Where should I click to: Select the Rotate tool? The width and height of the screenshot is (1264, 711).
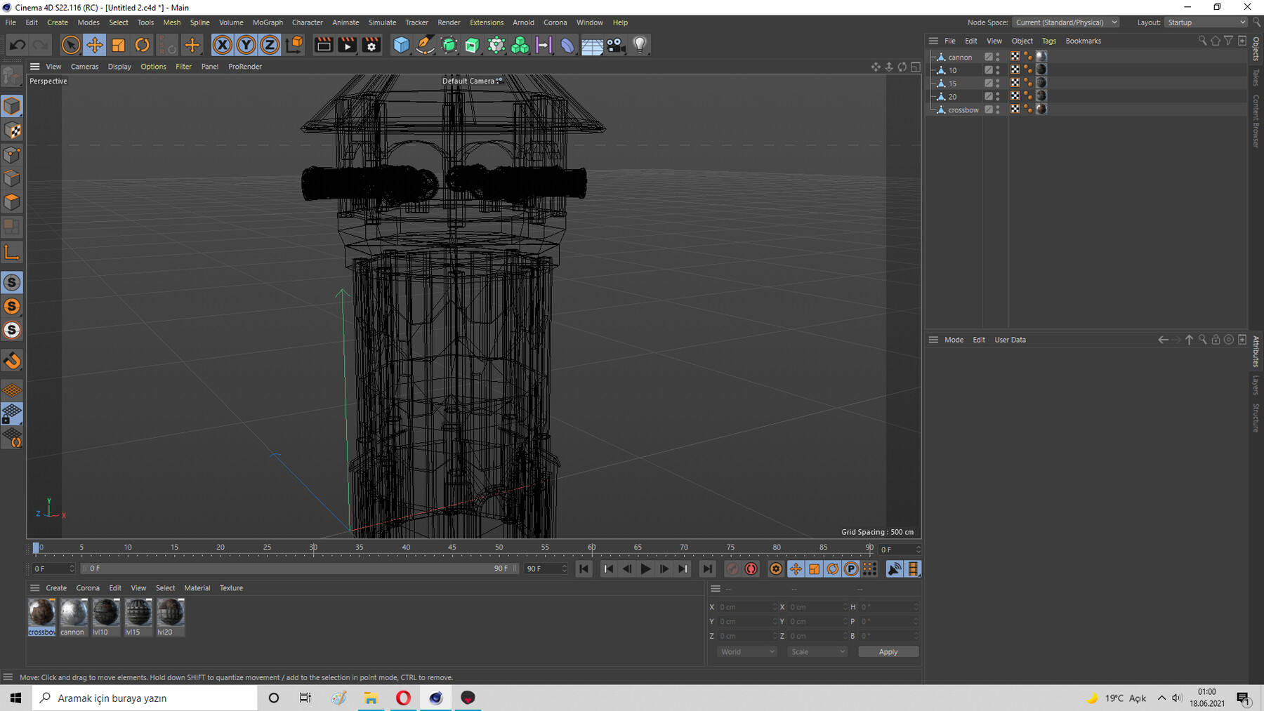pyautogui.click(x=142, y=46)
